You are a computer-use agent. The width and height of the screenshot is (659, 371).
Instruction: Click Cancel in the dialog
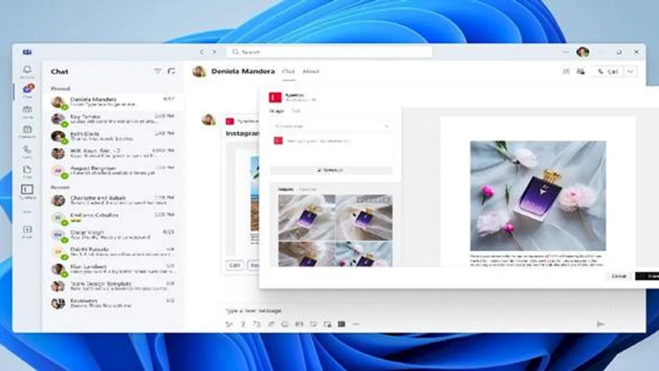point(618,276)
